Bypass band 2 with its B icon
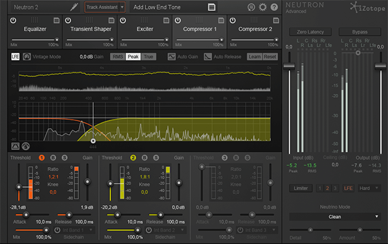388x244 pixels. click(x=144, y=158)
